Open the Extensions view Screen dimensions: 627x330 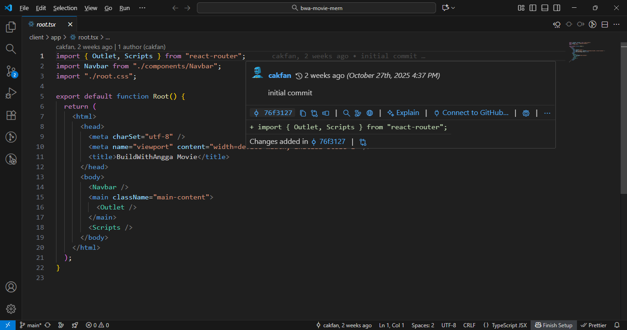(x=11, y=115)
